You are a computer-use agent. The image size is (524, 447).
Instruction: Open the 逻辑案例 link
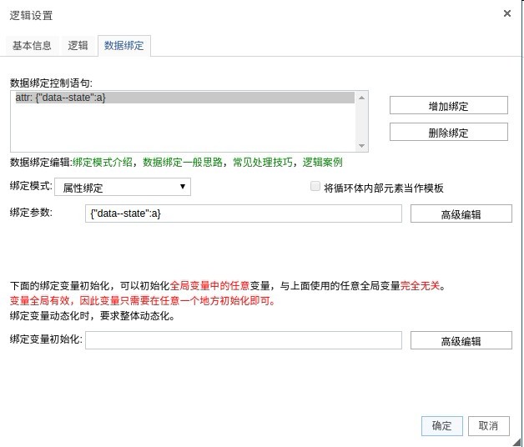pyautogui.click(x=322, y=163)
